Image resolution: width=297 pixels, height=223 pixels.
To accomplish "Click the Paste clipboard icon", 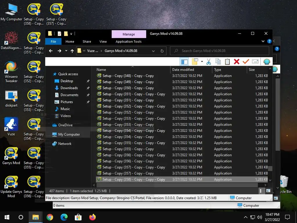I will pos(227,62).
